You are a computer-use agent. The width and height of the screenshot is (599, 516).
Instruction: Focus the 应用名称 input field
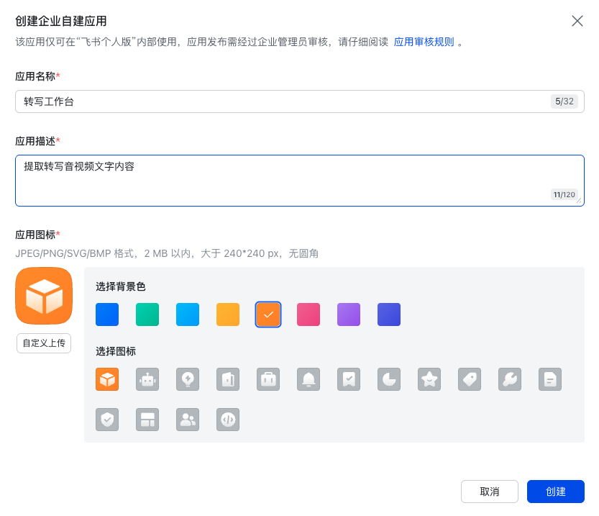click(300, 101)
